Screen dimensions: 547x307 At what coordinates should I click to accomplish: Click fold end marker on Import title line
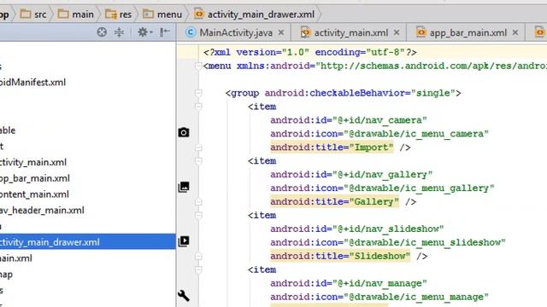click(x=198, y=148)
